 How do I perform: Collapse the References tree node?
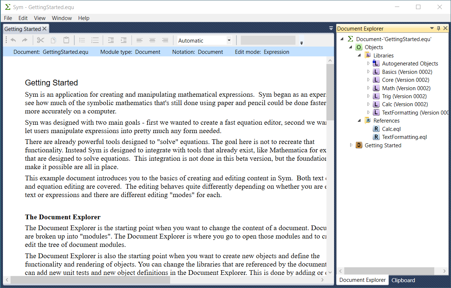click(x=359, y=121)
